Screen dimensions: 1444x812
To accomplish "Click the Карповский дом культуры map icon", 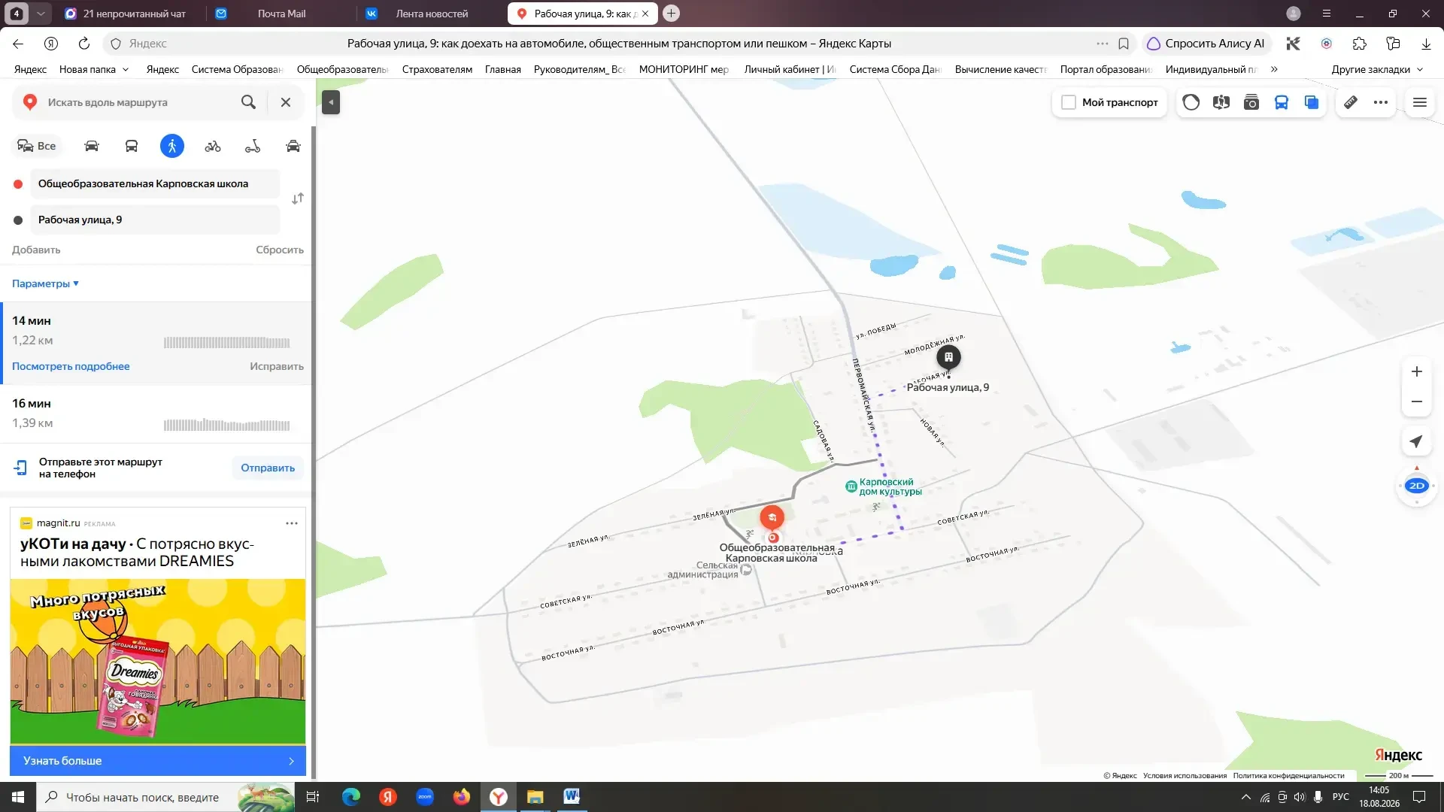I will [851, 486].
